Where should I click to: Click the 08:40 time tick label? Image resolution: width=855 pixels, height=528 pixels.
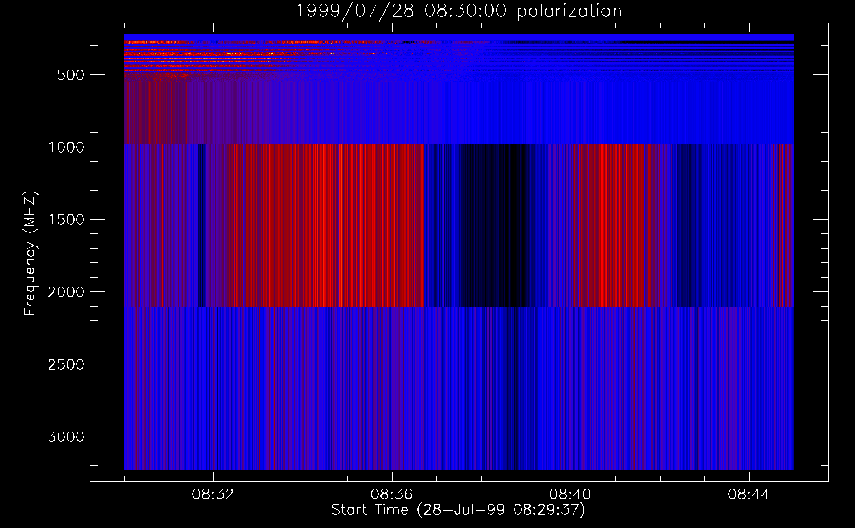click(x=570, y=495)
